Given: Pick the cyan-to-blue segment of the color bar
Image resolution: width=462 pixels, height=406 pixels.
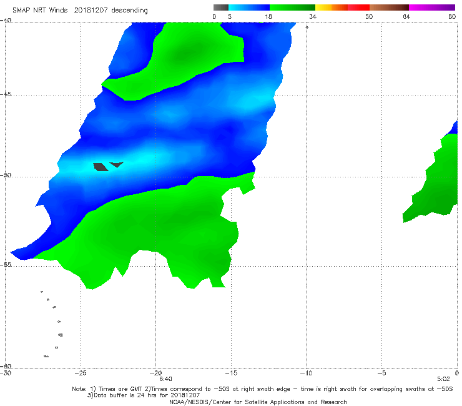Looking at the screenshot, I should click(249, 7).
